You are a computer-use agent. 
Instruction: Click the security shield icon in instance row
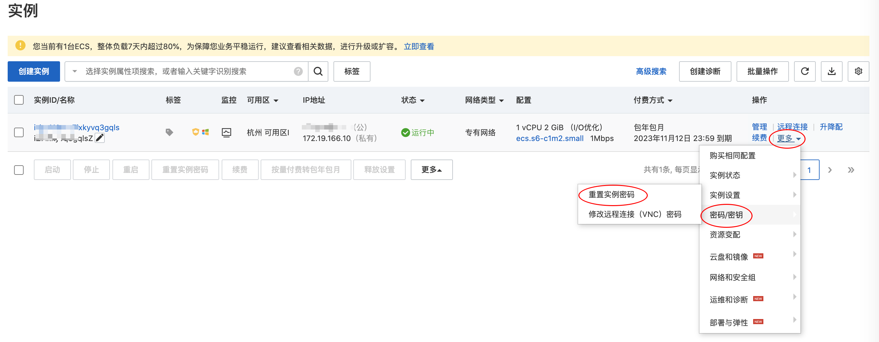point(195,132)
